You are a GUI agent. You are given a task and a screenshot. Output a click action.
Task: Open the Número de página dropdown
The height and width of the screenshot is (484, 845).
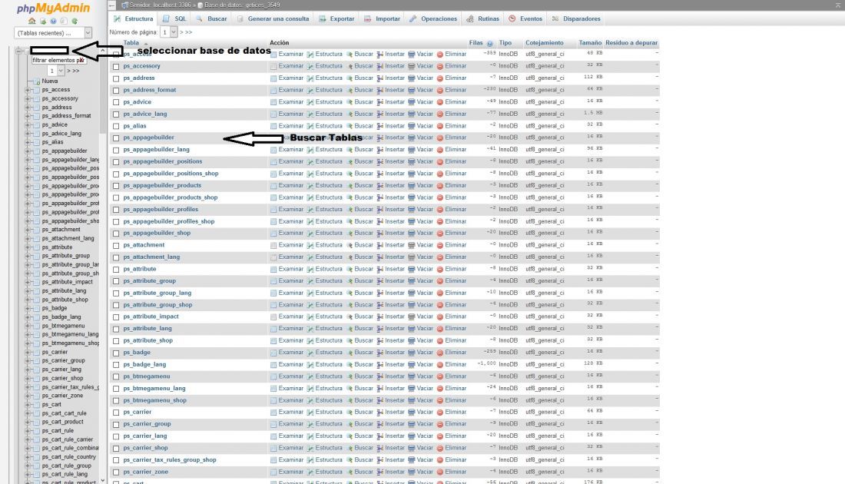click(x=169, y=32)
